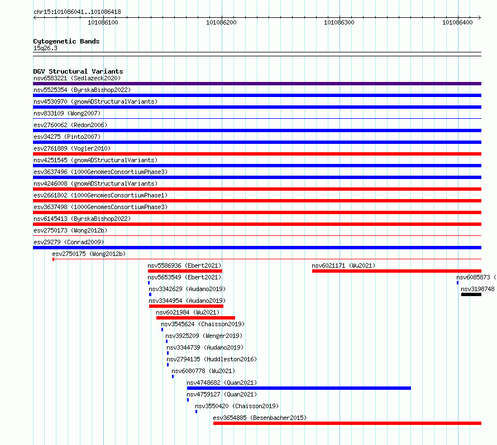Screen dimensions: 497x445
Task: Click ruler position 101086300
Action: 339,22
